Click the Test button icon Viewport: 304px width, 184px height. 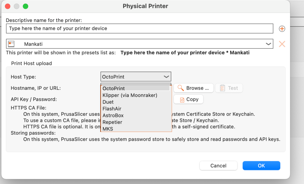[222, 88]
